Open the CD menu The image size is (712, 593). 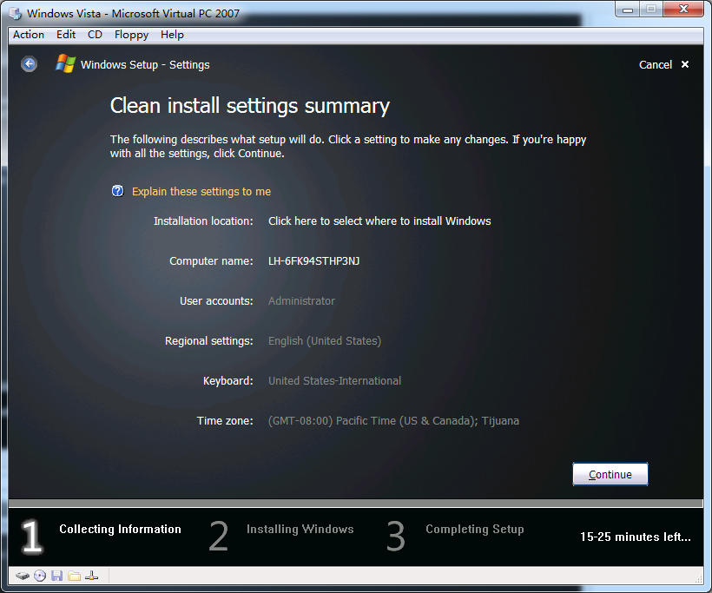[95, 35]
